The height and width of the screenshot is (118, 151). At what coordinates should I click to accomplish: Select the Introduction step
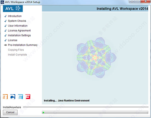pos(15,16)
